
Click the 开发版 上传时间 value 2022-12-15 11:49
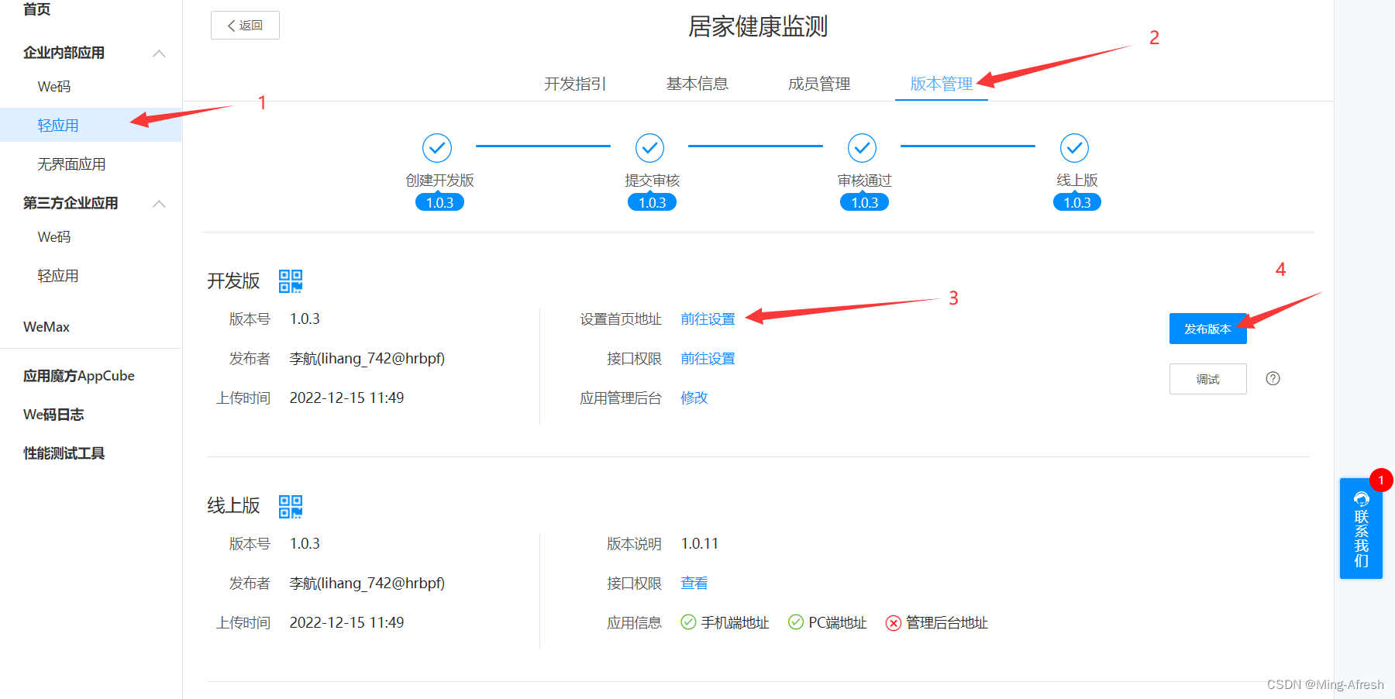(346, 398)
